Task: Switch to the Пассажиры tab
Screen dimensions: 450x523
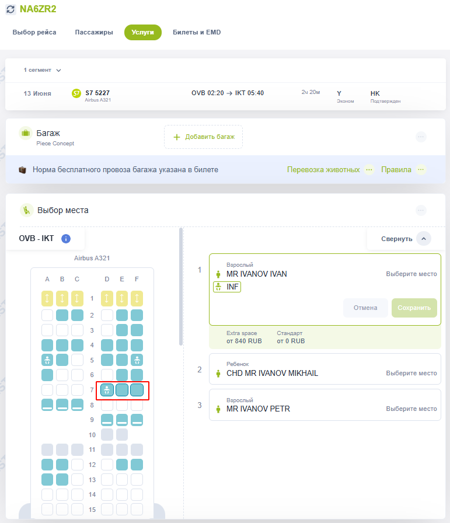Action: tap(94, 33)
